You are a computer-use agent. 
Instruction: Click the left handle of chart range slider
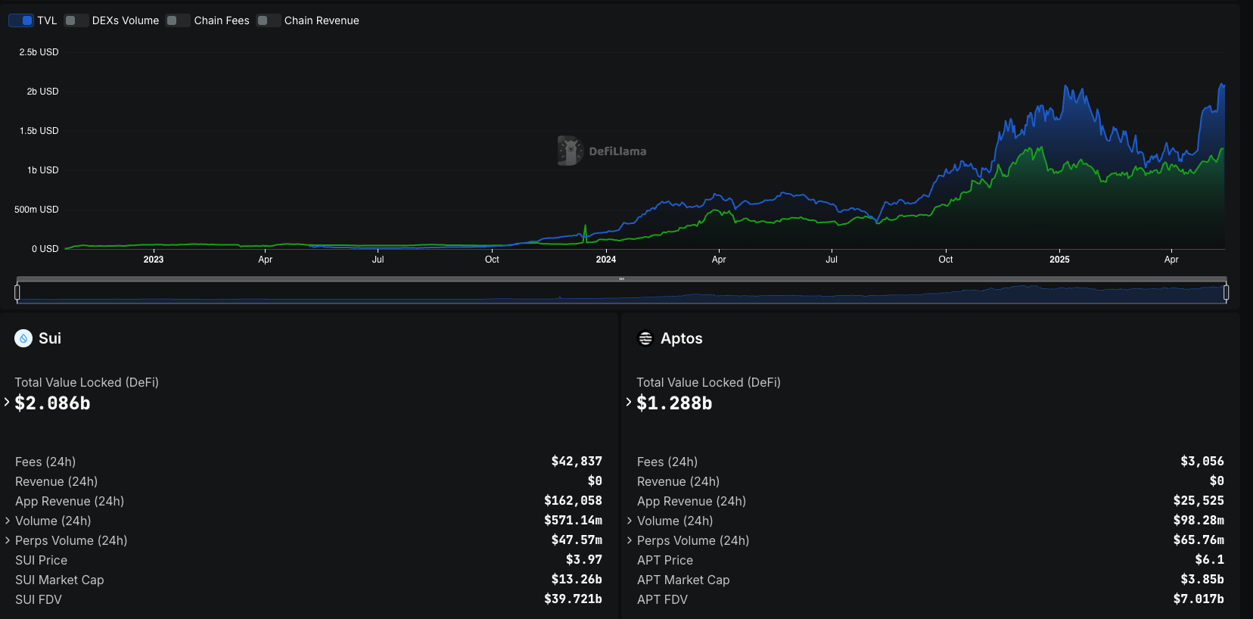pyautogui.click(x=17, y=292)
